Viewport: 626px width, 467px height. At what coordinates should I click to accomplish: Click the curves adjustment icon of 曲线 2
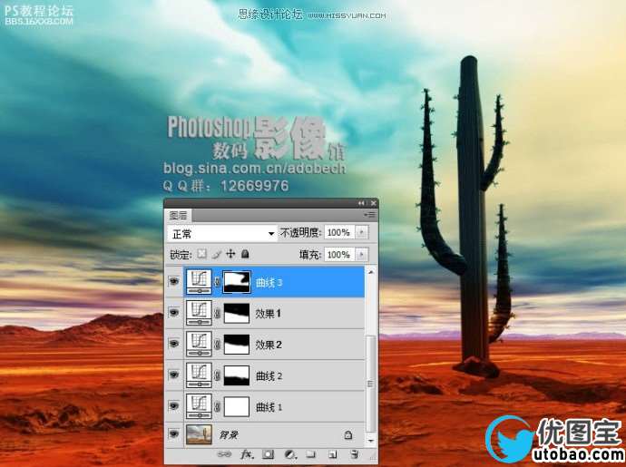pyautogui.click(x=199, y=375)
